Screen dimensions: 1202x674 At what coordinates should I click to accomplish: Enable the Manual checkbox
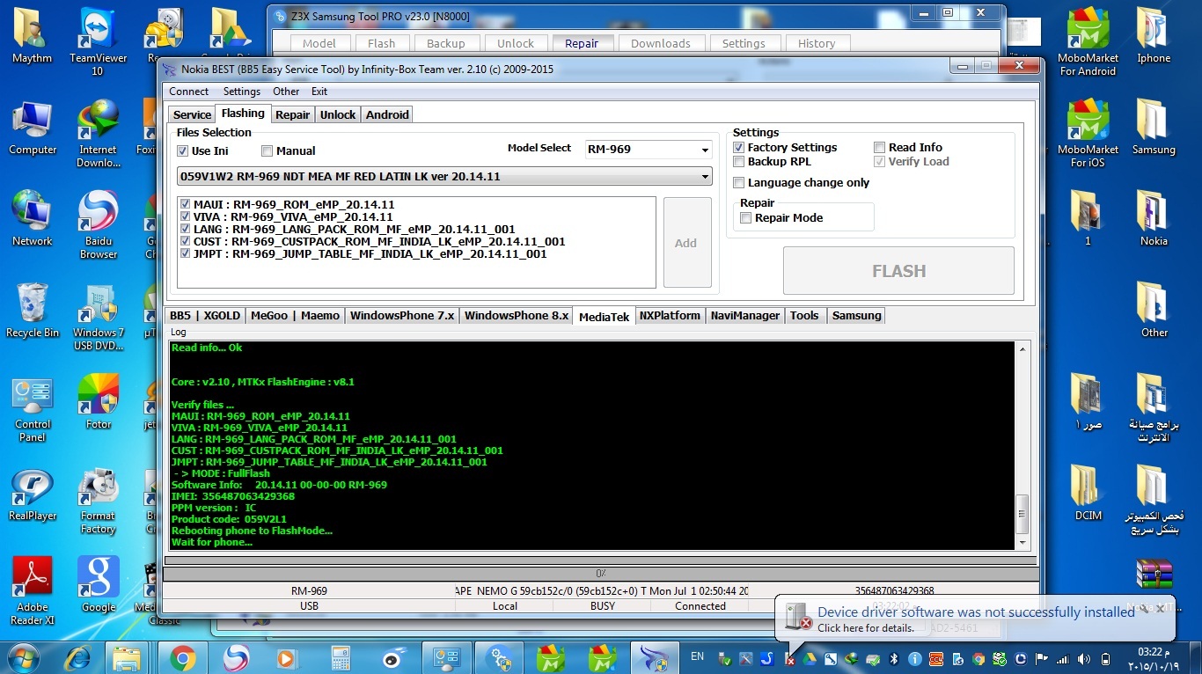pos(268,151)
